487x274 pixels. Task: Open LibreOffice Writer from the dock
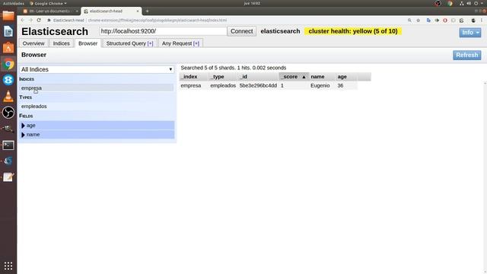pyautogui.click(x=8, y=31)
